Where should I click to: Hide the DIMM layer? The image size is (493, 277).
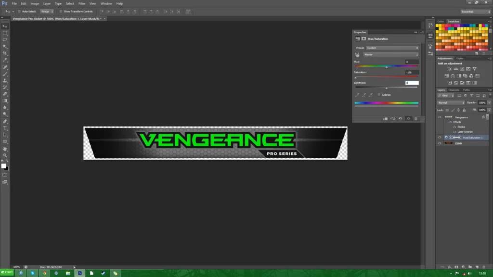(x=440, y=143)
